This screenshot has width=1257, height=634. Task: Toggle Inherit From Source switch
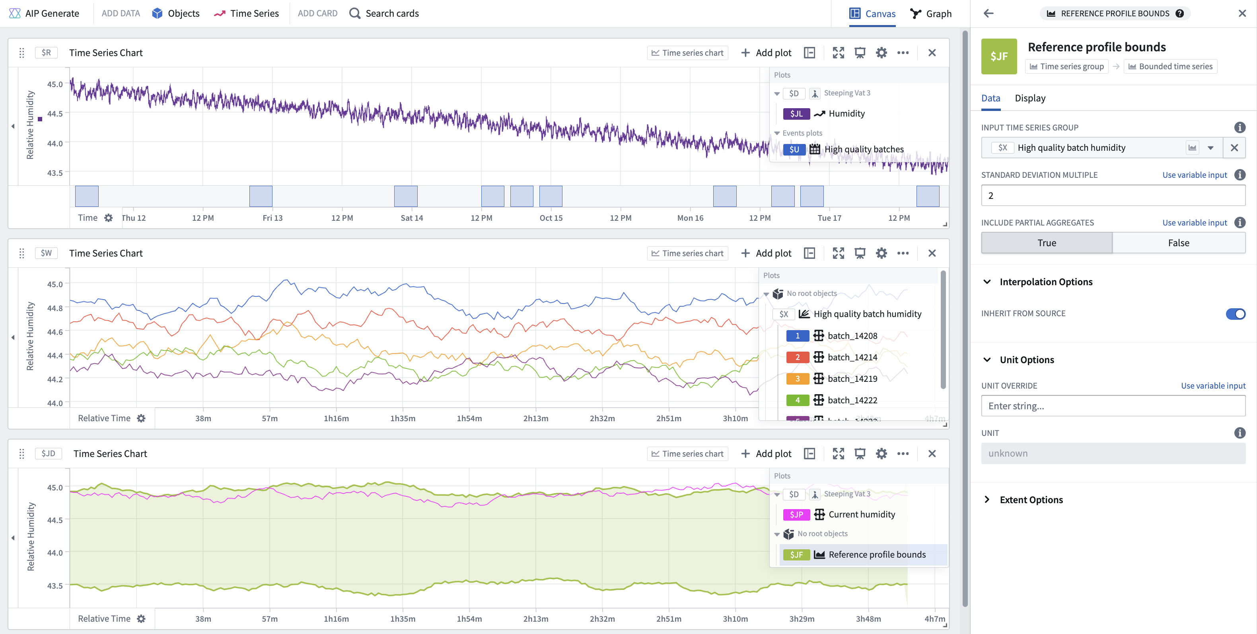pyautogui.click(x=1235, y=314)
